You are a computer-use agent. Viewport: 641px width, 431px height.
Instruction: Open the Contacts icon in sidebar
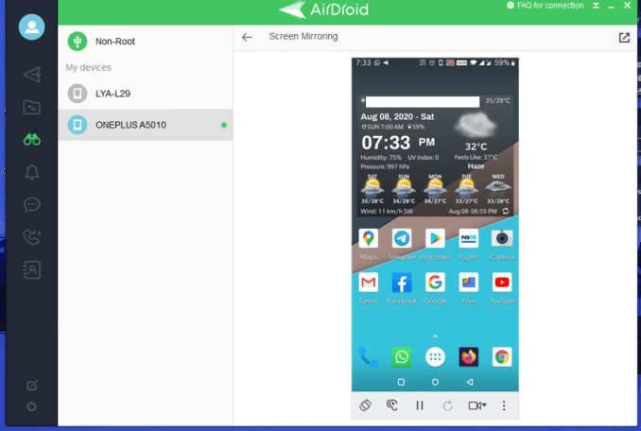pos(32,269)
